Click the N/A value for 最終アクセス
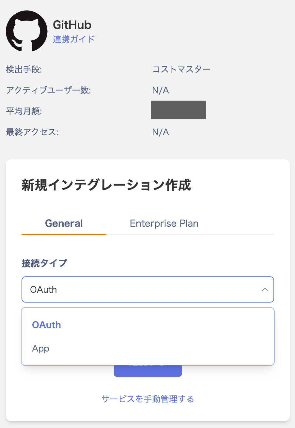 tap(161, 132)
